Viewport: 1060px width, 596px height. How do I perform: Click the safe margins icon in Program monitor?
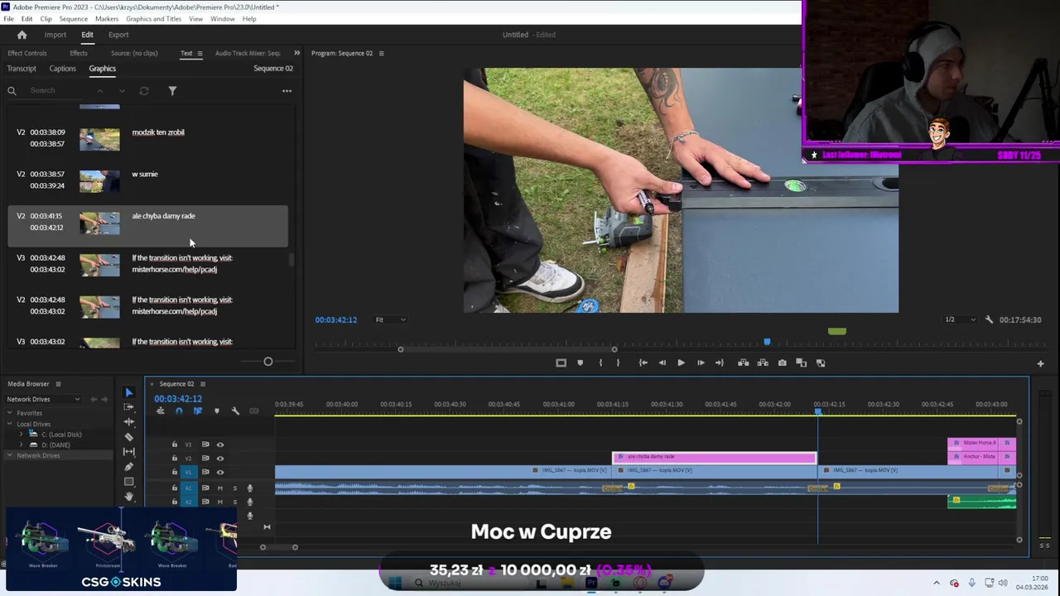(x=561, y=363)
